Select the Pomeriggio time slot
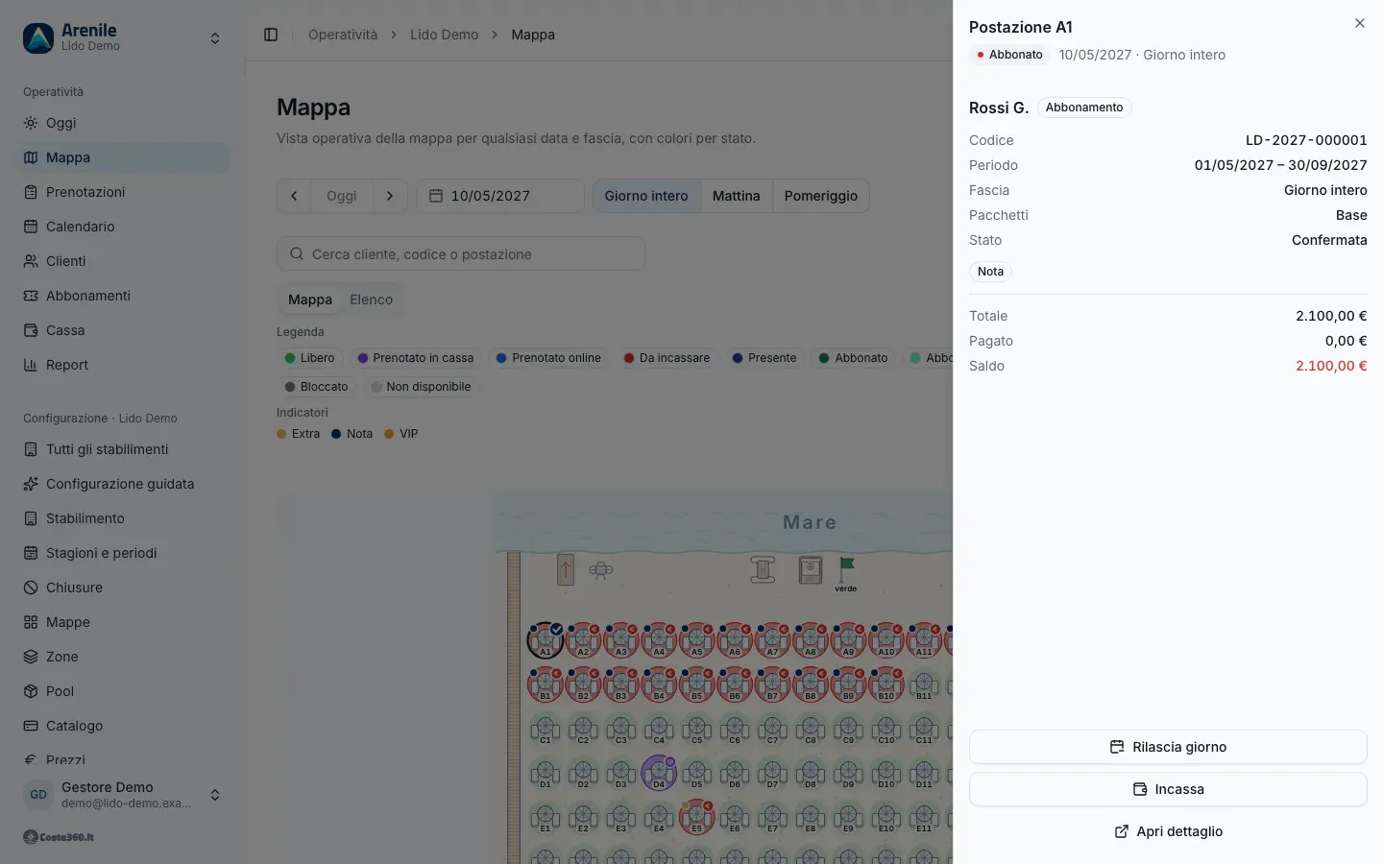The width and height of the screenshot is (1383, 864). (x=820, y=196)
